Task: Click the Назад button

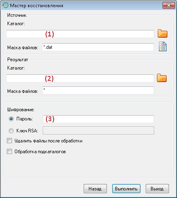Action: pyautogui.click(x=95, y=189)
